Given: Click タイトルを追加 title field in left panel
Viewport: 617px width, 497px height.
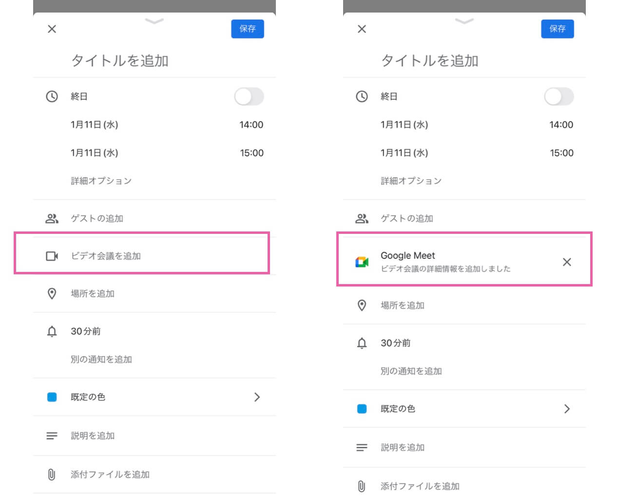Looking at the screenshot, I should click(x=120, y=60).
